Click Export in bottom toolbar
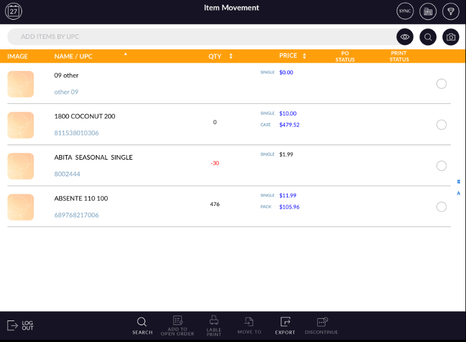Image resolution: width=466 pixels, height=342 pixels. pos(285,325)
